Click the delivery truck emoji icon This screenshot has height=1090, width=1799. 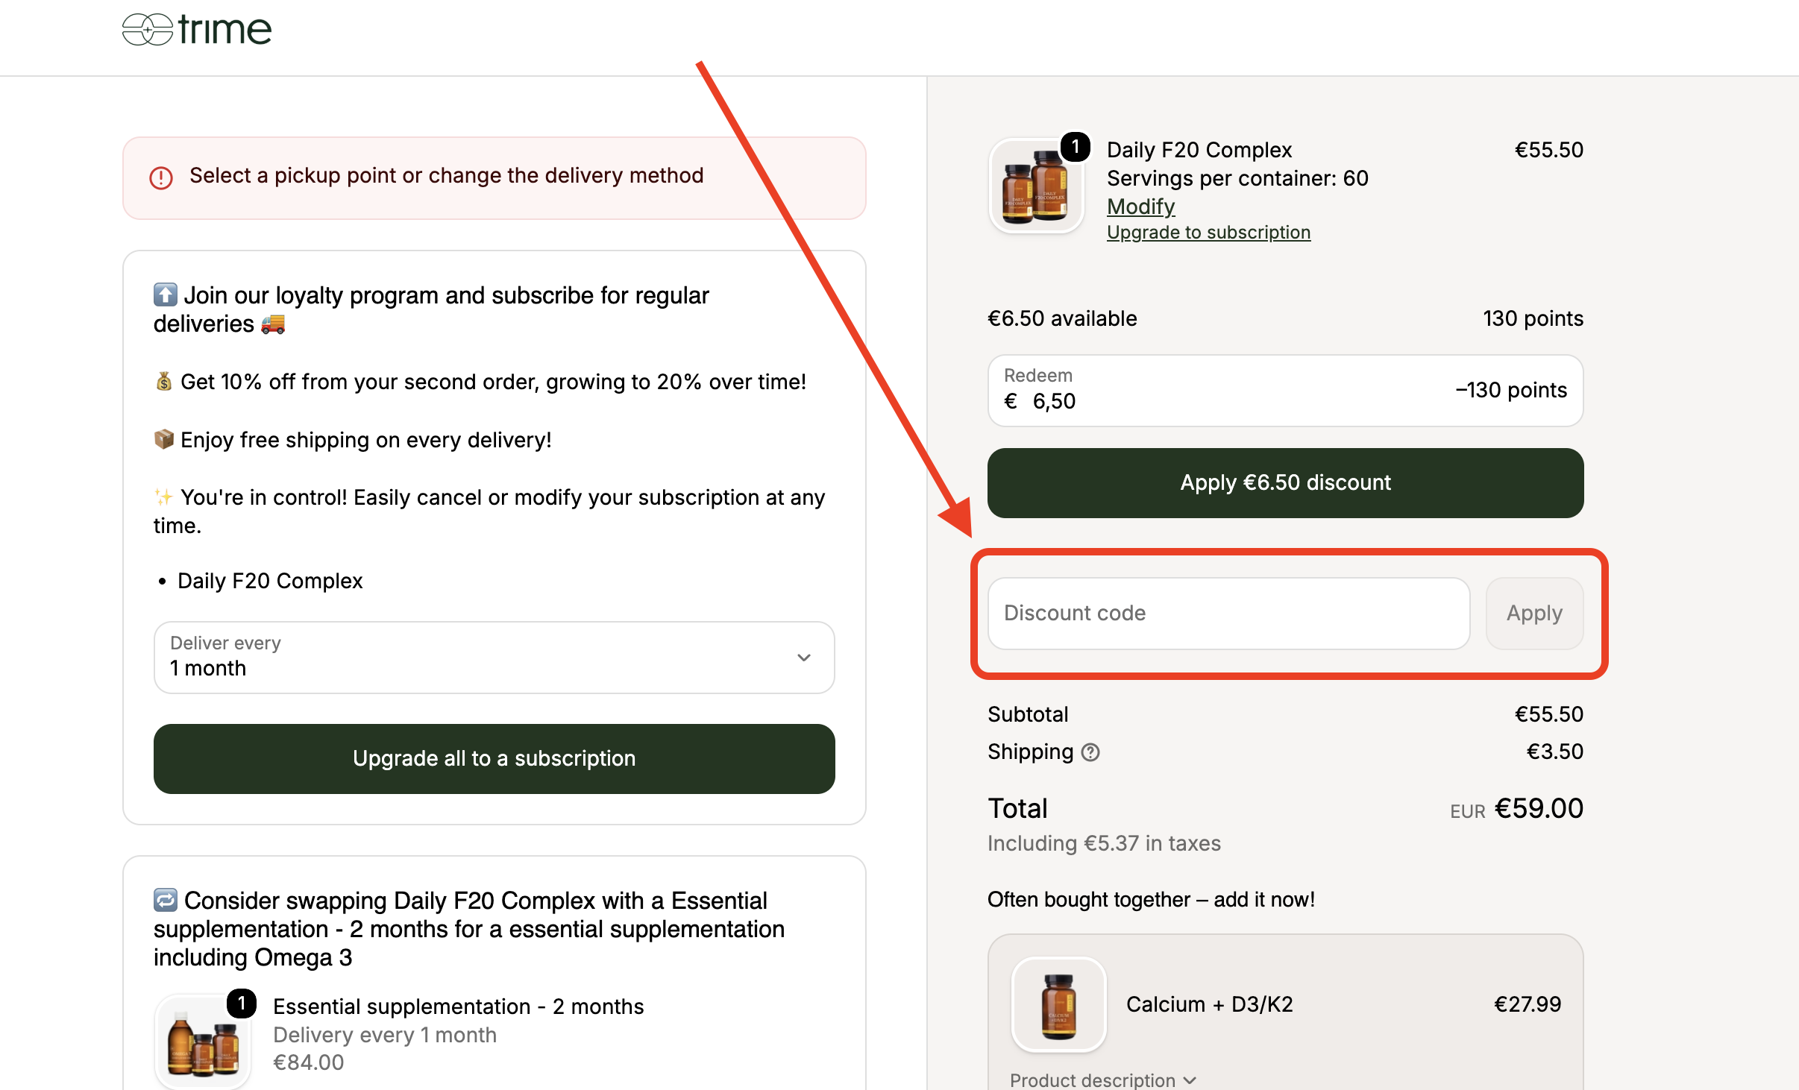click(x=273, y=324)
